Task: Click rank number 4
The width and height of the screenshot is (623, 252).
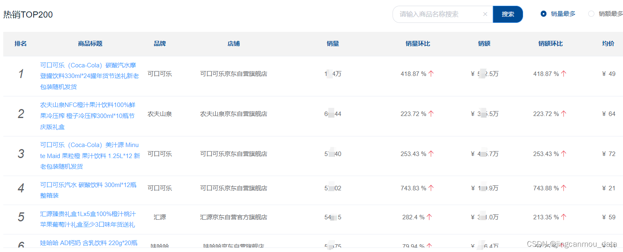Action: click(21, 188)
